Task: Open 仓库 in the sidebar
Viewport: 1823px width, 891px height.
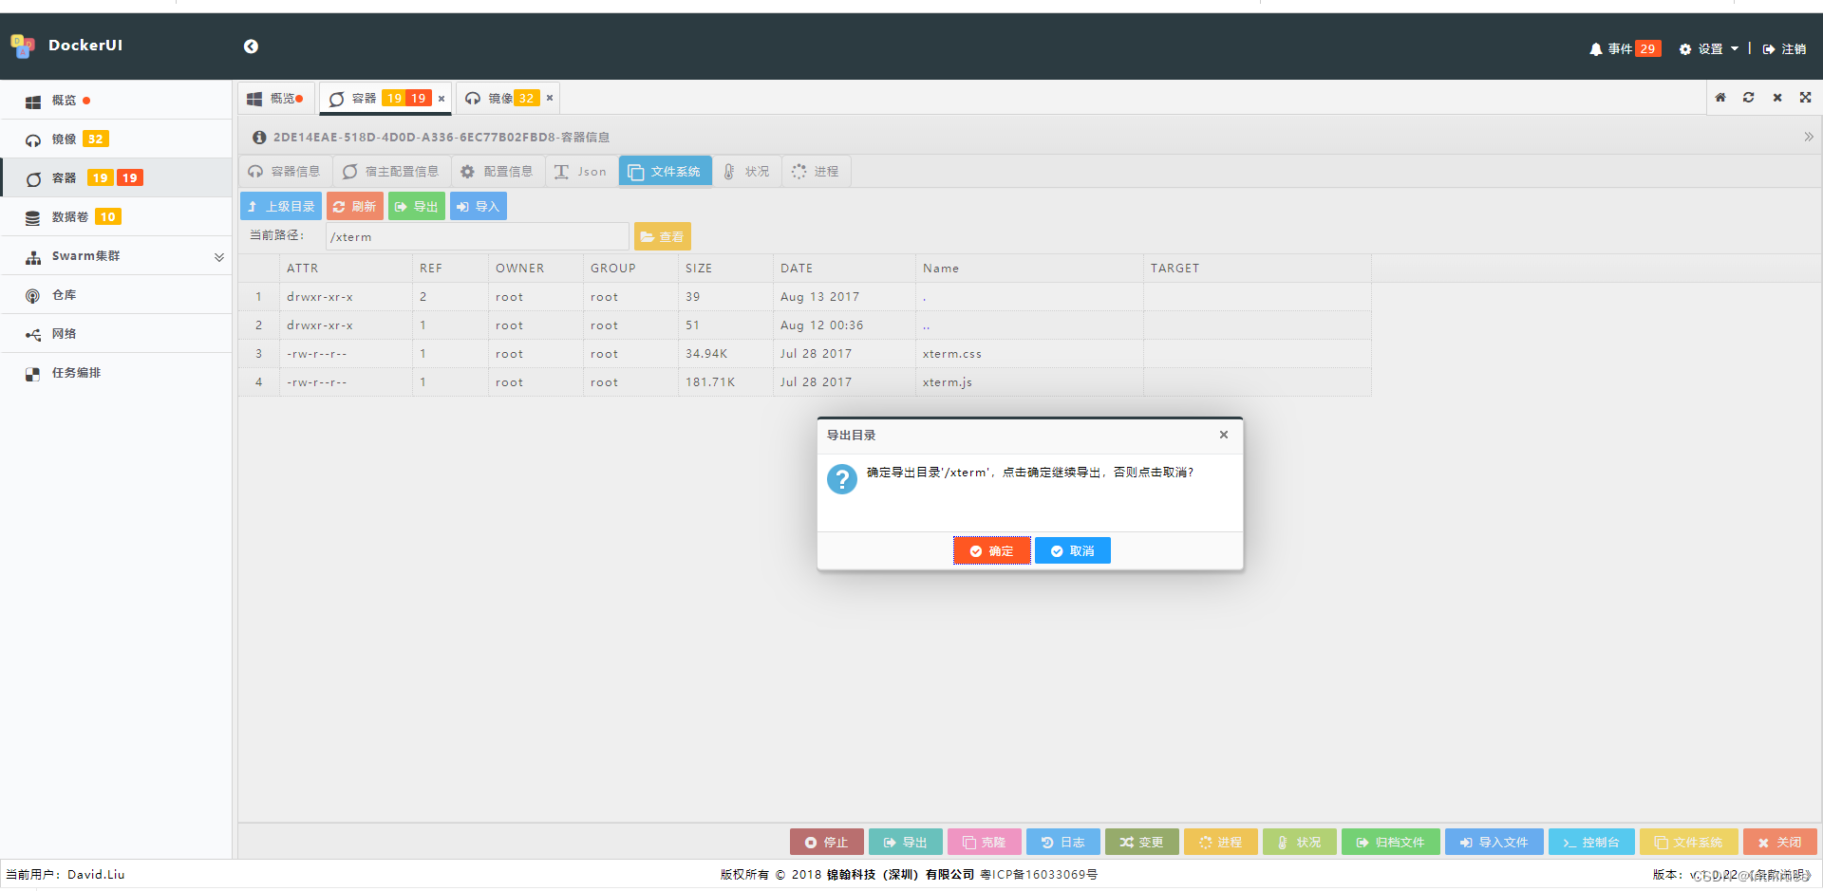Action: pos(116,294)
